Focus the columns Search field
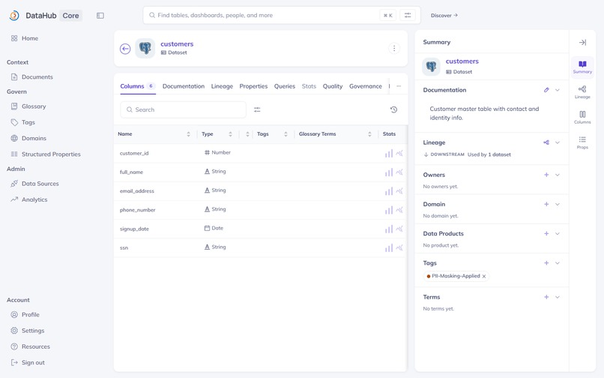This screenshot has width=604, height=378. point(184,109)
